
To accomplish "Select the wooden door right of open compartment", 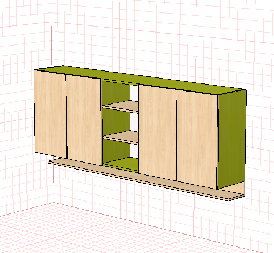I will [158, 133].
